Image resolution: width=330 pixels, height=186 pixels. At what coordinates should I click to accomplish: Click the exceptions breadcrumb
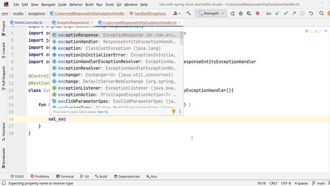[x=37, y=13]
